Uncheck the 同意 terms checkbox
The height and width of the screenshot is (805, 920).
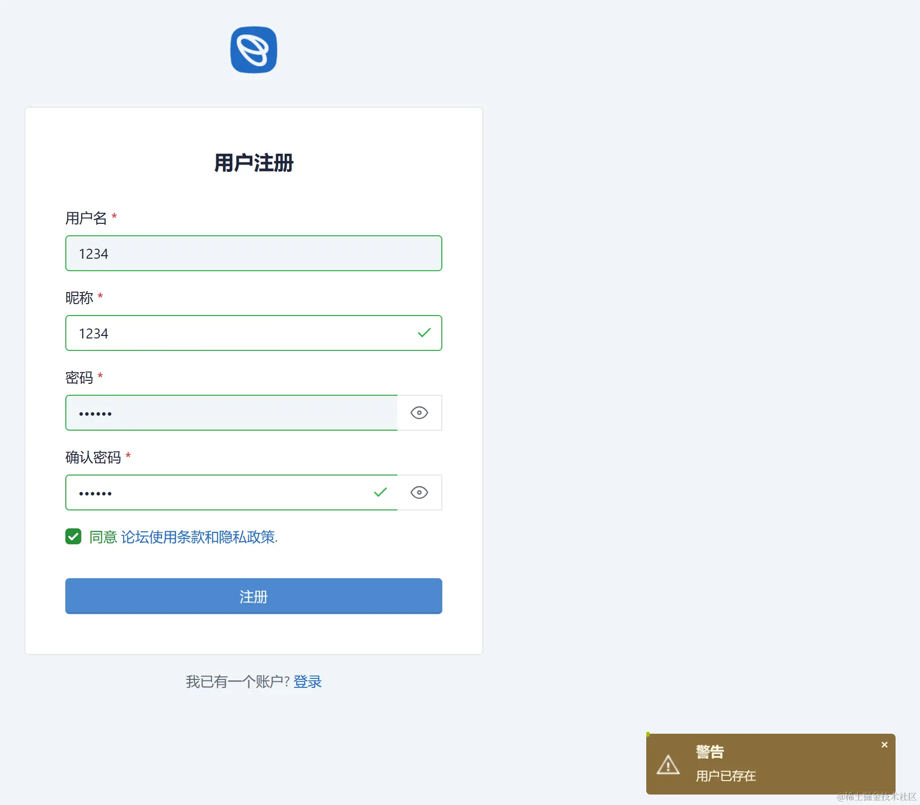pyautogui.click(x=73, y=537)
